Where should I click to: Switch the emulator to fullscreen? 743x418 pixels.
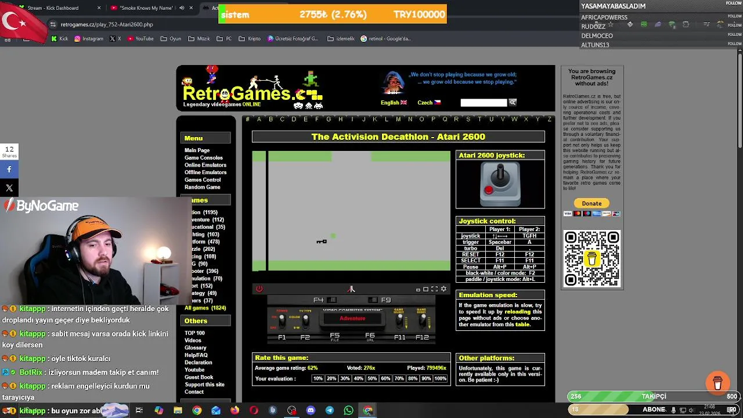[x=434, y=289]
